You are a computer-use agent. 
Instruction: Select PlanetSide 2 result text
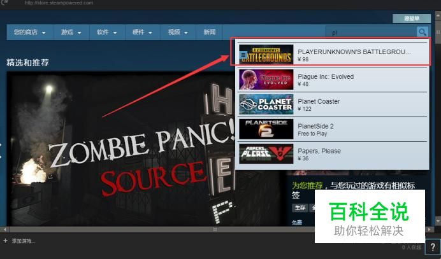click(315, 126)
